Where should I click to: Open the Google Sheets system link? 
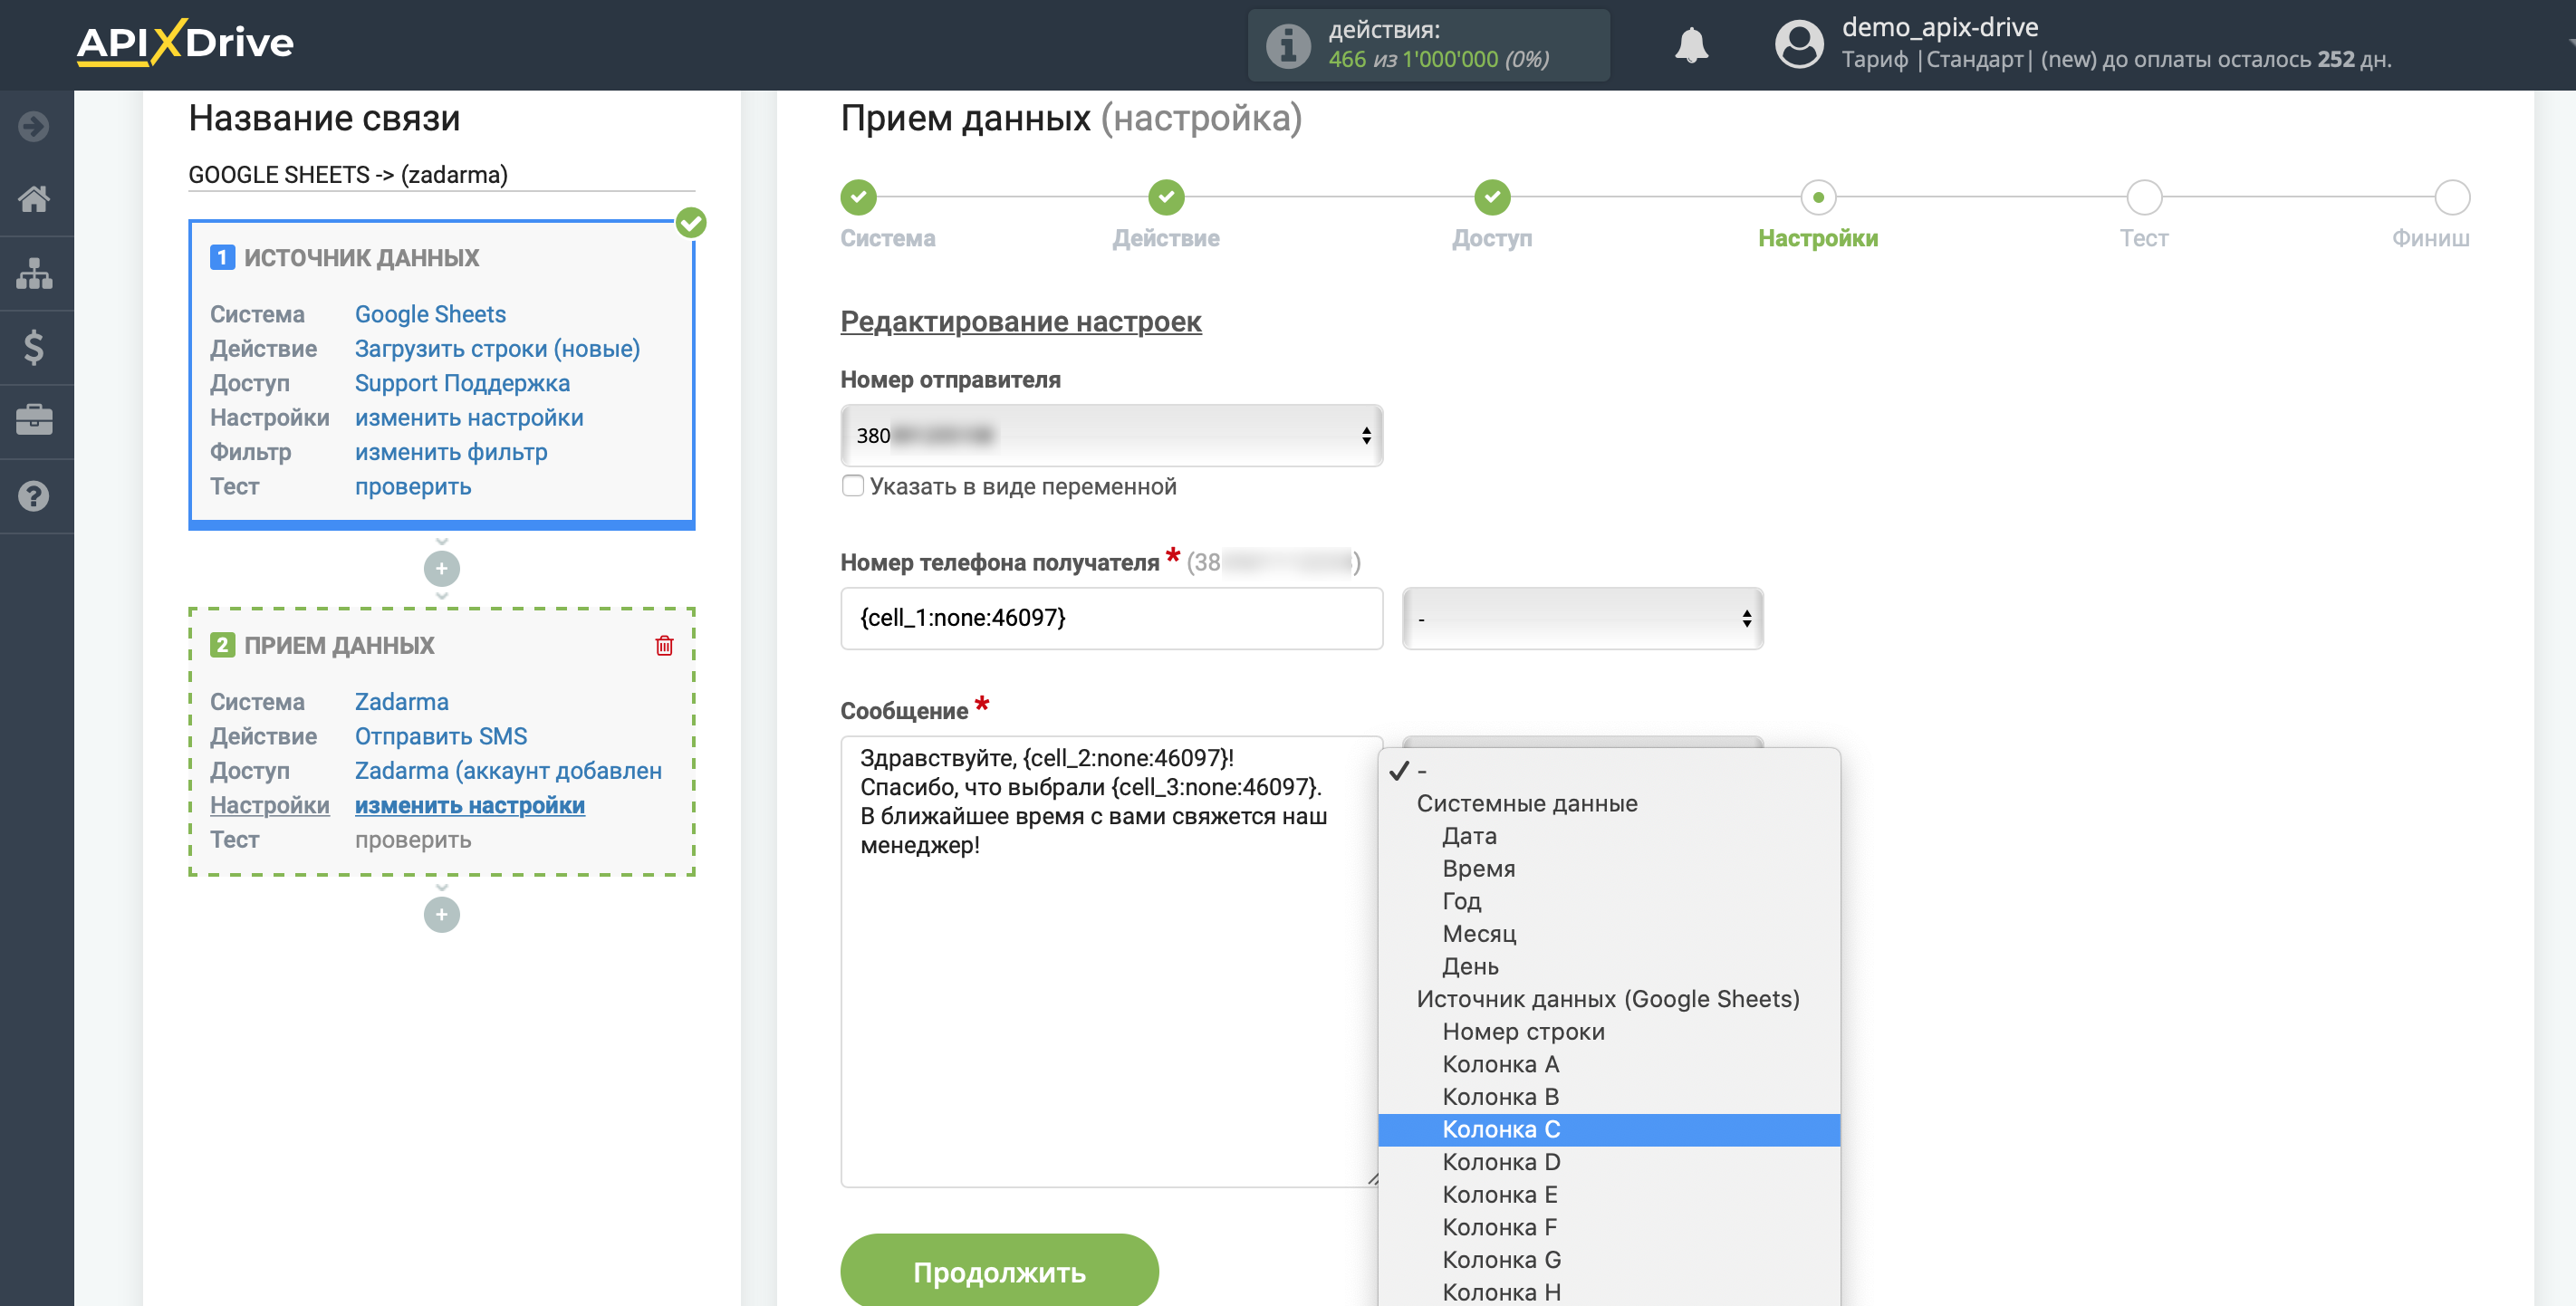[430, 314]
